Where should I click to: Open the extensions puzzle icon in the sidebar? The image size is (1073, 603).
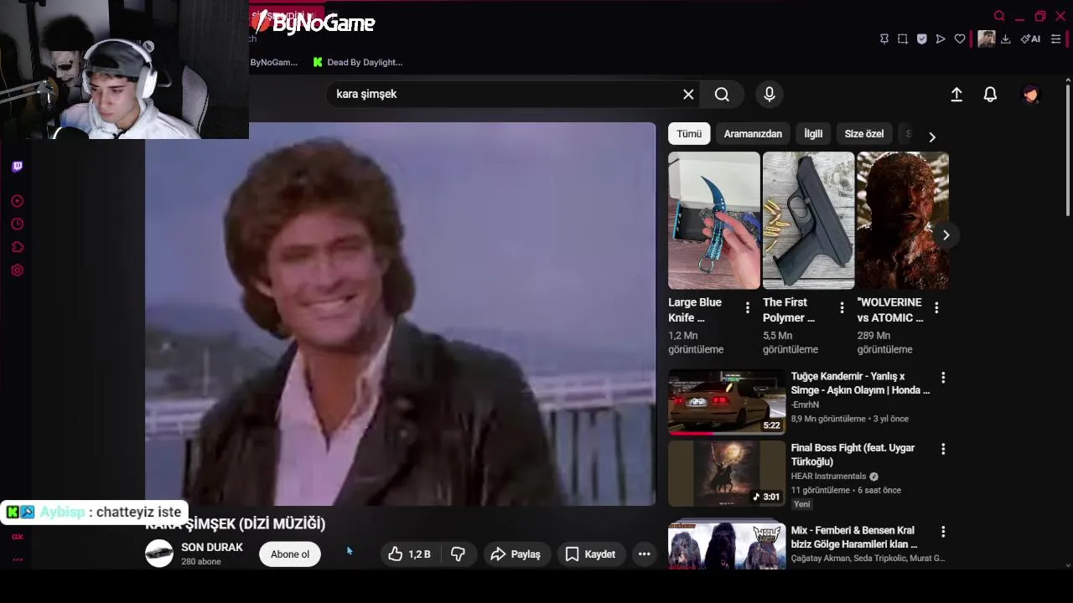click(17, 247)
